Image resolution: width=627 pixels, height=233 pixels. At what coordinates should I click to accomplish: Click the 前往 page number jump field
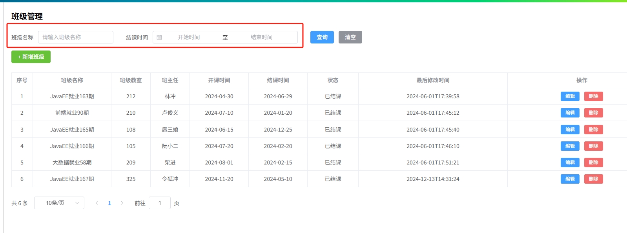tap(160, 203)
